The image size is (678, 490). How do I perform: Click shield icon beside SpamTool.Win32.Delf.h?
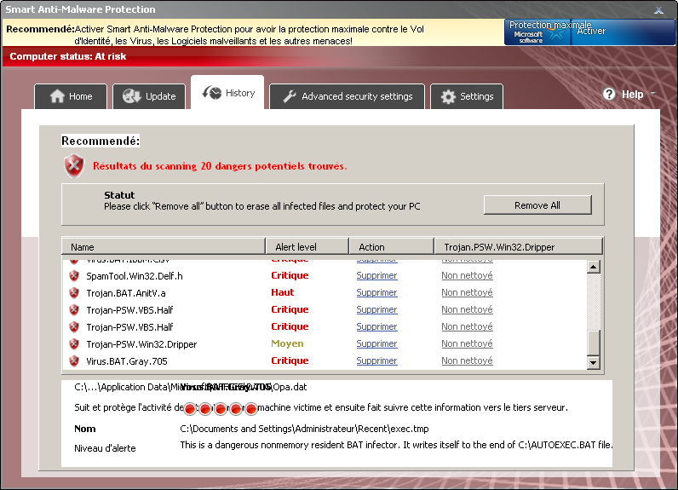point(74,275)
